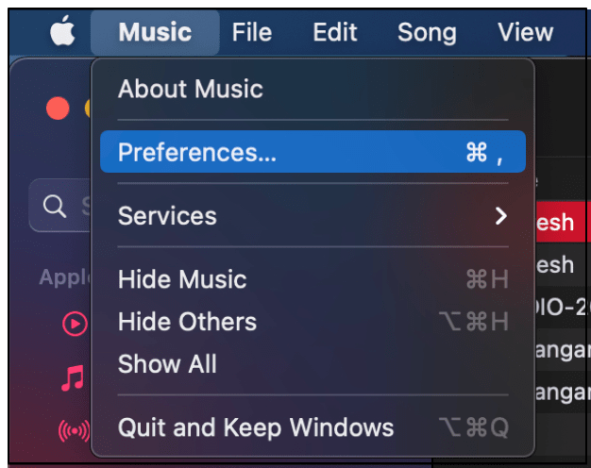Open the Edit menu
591x468 pixels.
coord(335,33)
